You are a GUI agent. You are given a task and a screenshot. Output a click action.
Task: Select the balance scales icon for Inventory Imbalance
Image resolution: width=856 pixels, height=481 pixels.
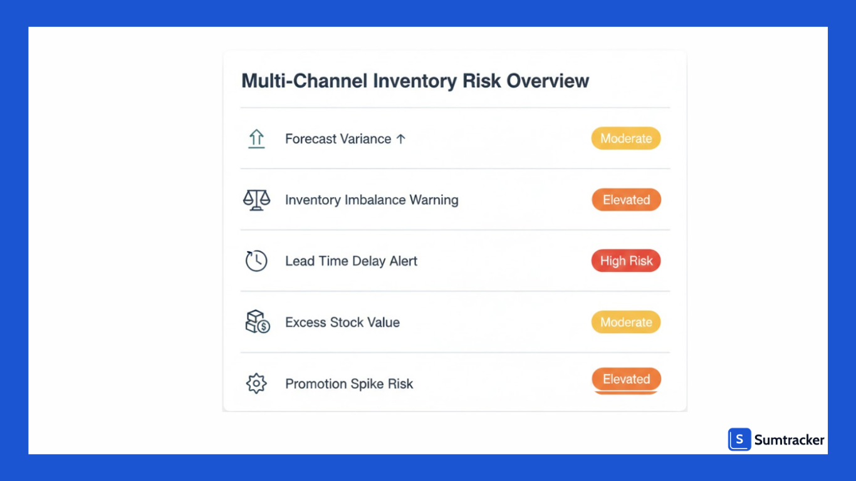click(256, 199)
